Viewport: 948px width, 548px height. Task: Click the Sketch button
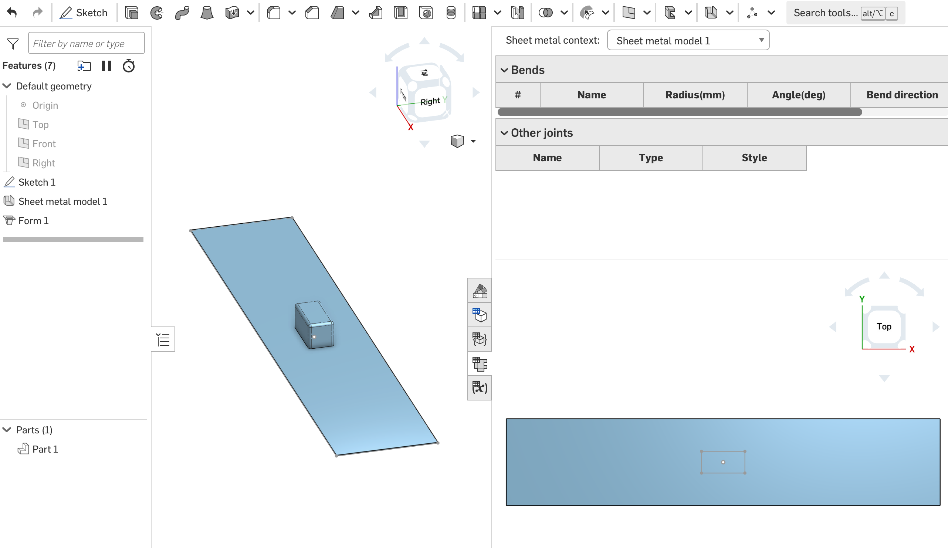(x=84, y=13)
